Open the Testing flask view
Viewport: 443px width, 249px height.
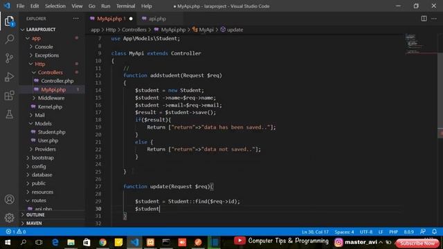(9, 114)
